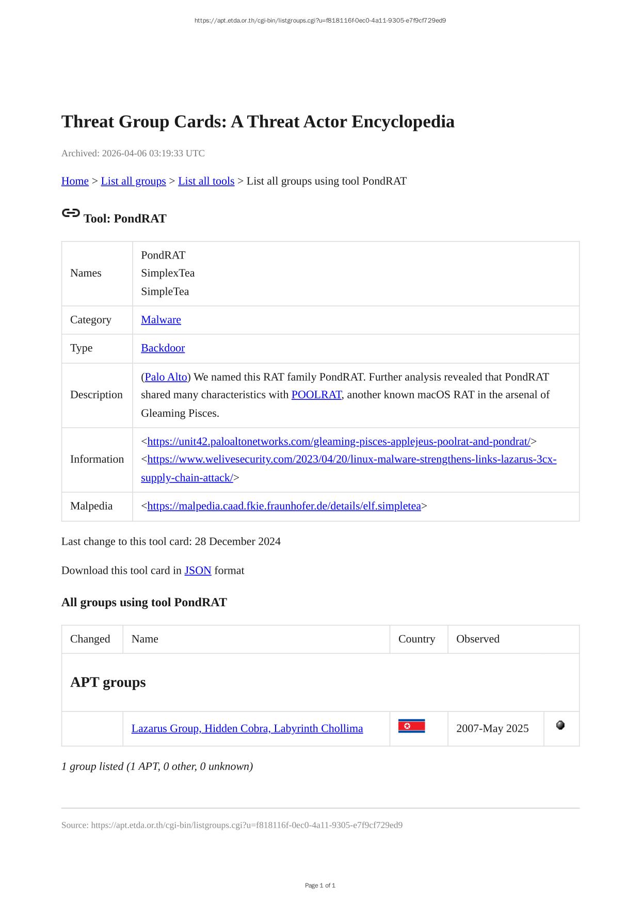This screenshot has width=641, height=906.
Task: Open the Malware category link
Action: (x=161, y=320)
